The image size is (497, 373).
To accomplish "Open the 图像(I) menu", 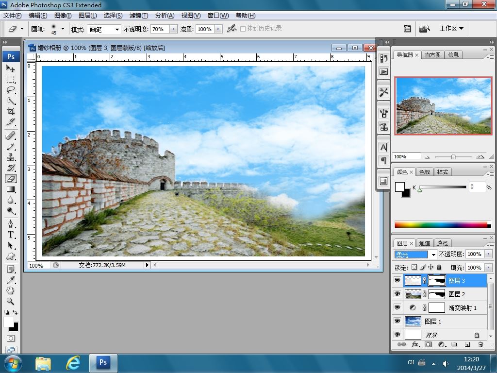I will coord(63,16).
